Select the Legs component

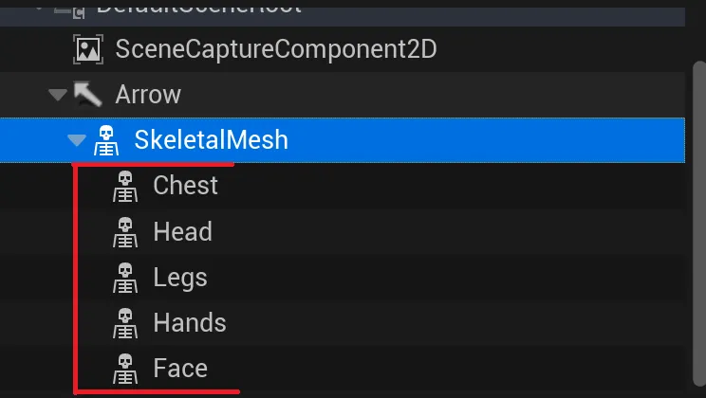coord(179,277)
